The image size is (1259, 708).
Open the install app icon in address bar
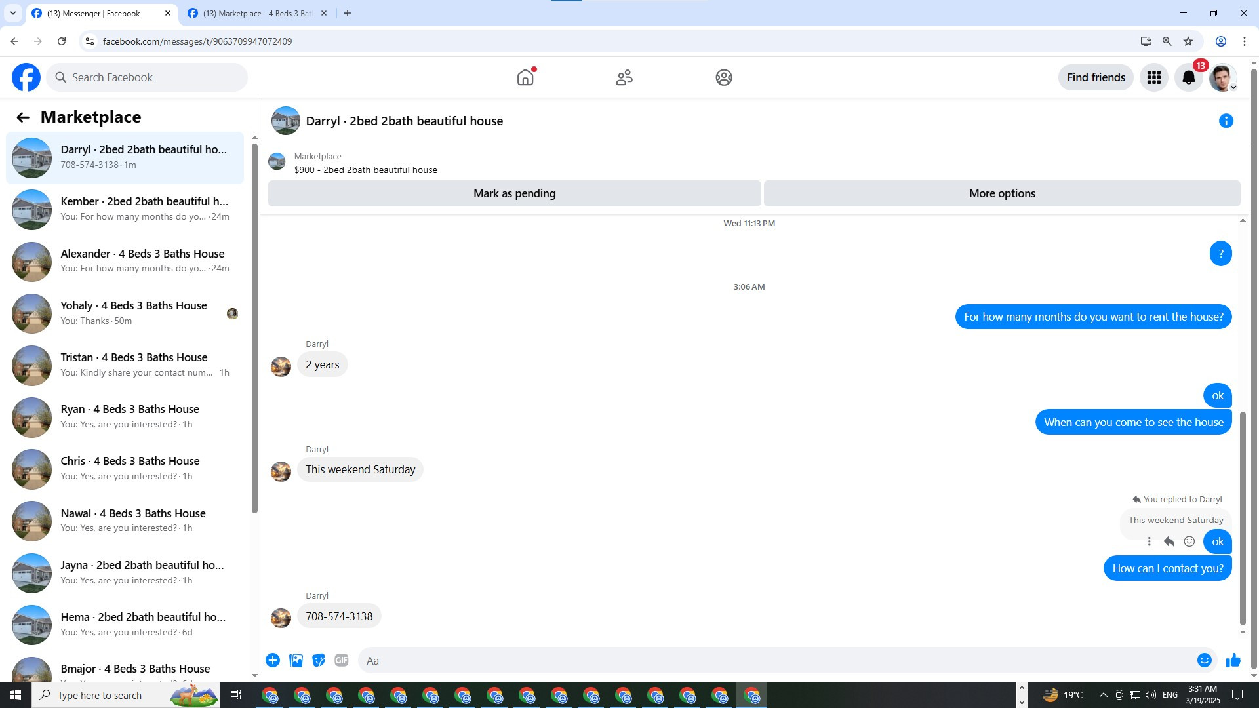[x=1146, y=41]
